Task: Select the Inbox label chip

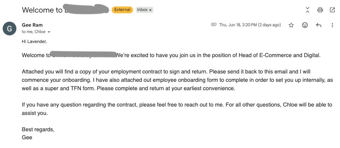Action: pos(142,10)
